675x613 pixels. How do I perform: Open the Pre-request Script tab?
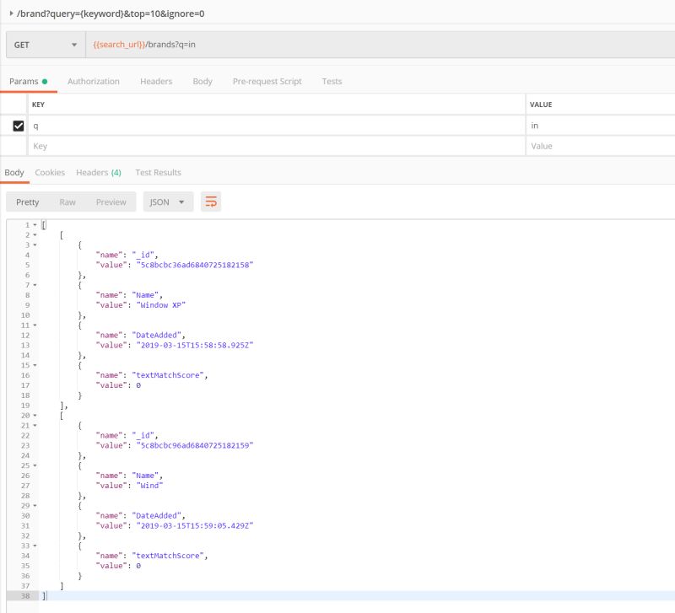[265, 81]
